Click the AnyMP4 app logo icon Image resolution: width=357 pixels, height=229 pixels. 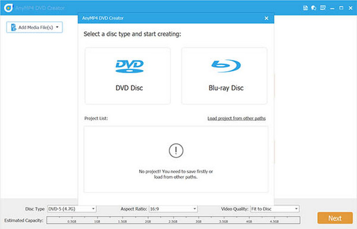[6, 8]
